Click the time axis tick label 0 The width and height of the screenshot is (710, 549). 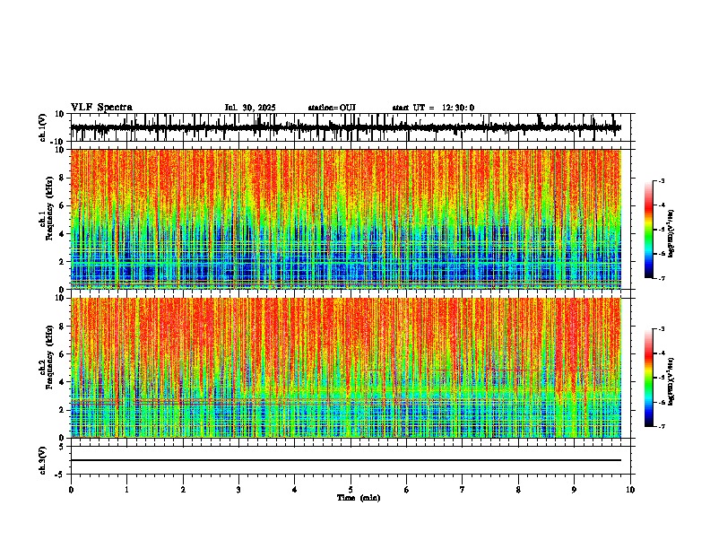(71, 490)
